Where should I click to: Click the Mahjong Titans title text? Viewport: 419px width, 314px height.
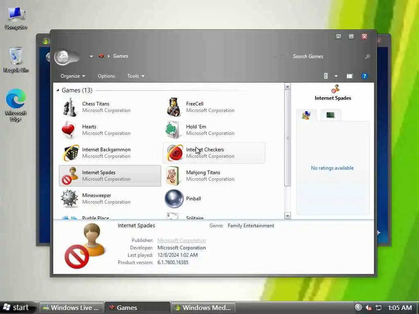point(203,173)
